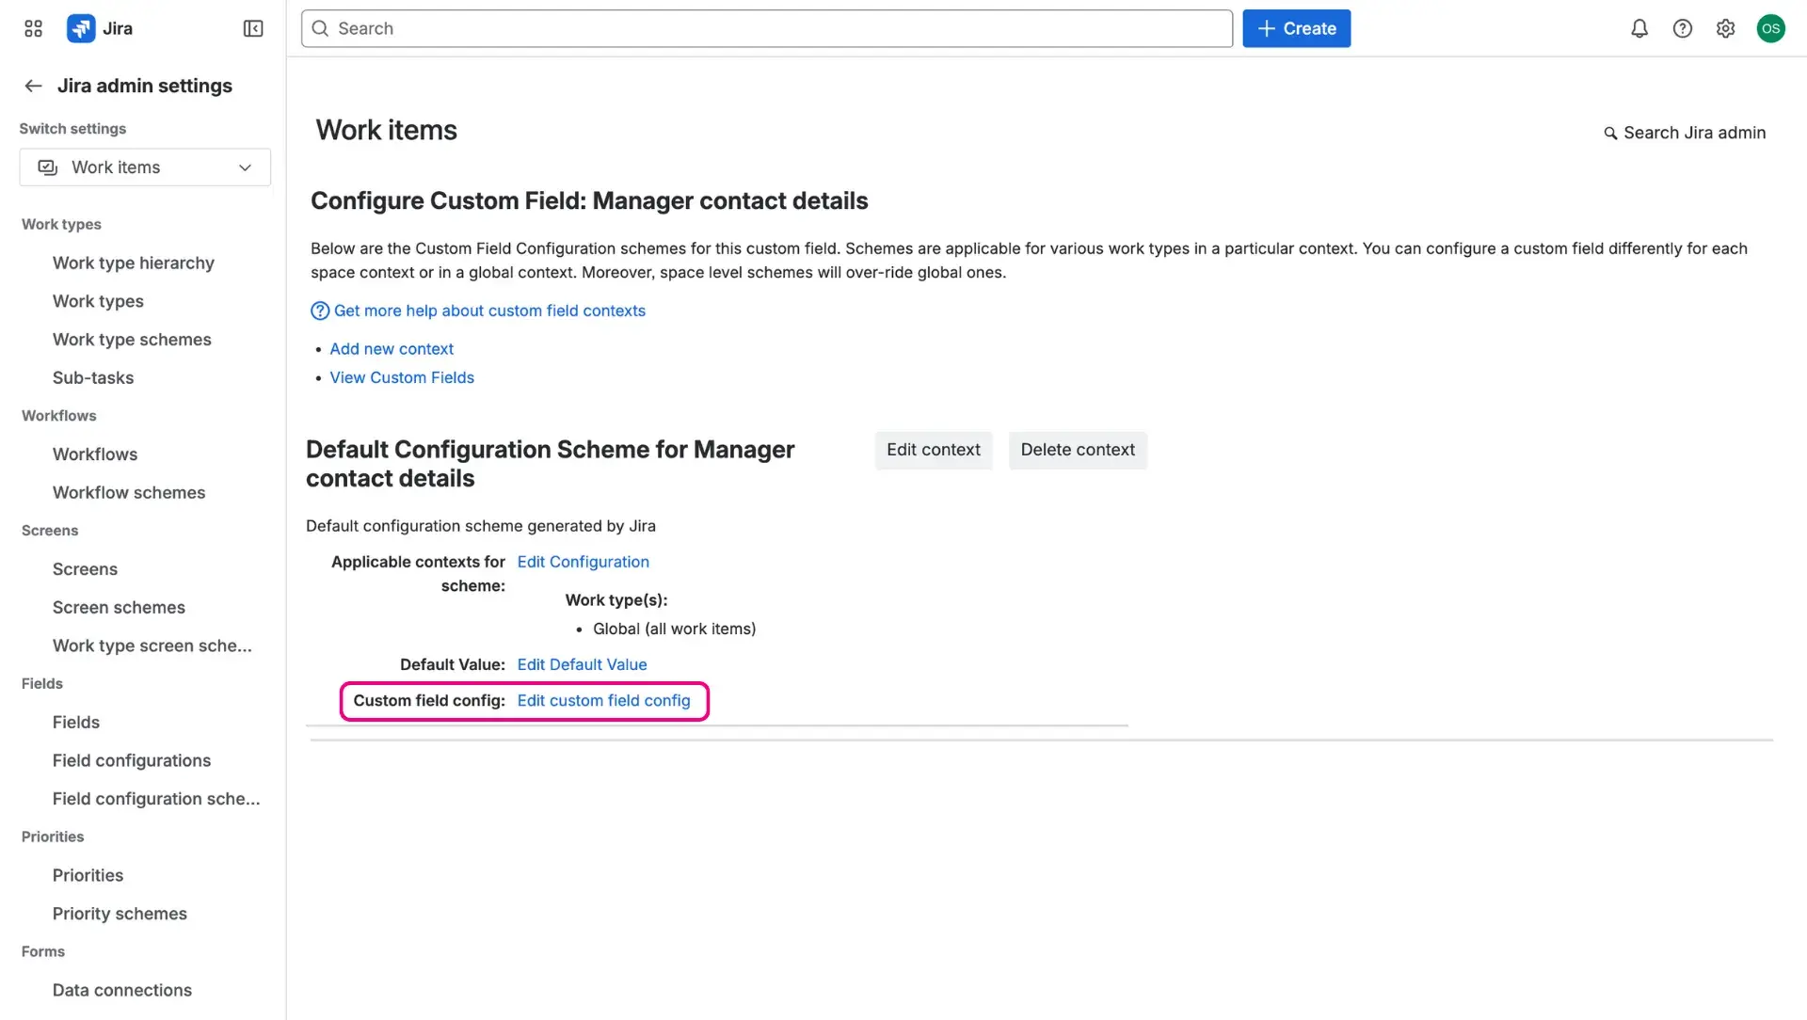This screenshot has width=1807, height=1020.
Task: Click the help icon before custom field contexts link
Action: pos(319,311)
